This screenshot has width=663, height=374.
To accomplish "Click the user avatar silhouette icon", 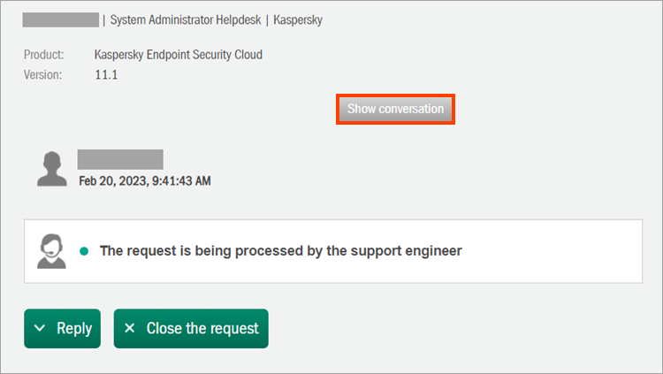I will pos(52,168).
